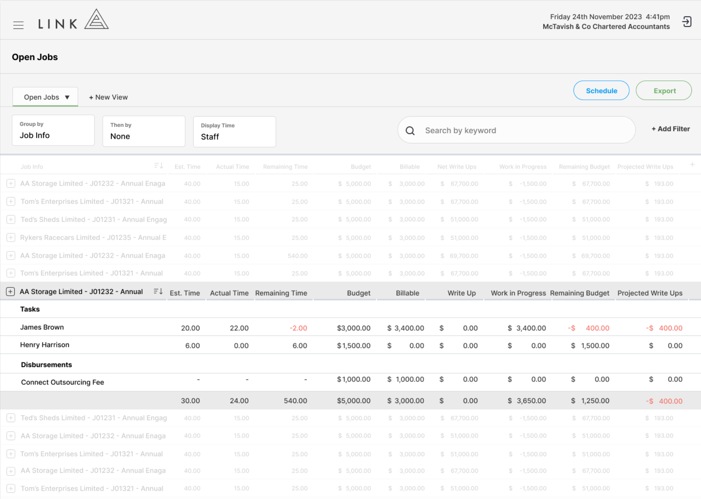The image size is (701, 499).
Task: Click the search magnifier icon
Action: pos(410,131)
